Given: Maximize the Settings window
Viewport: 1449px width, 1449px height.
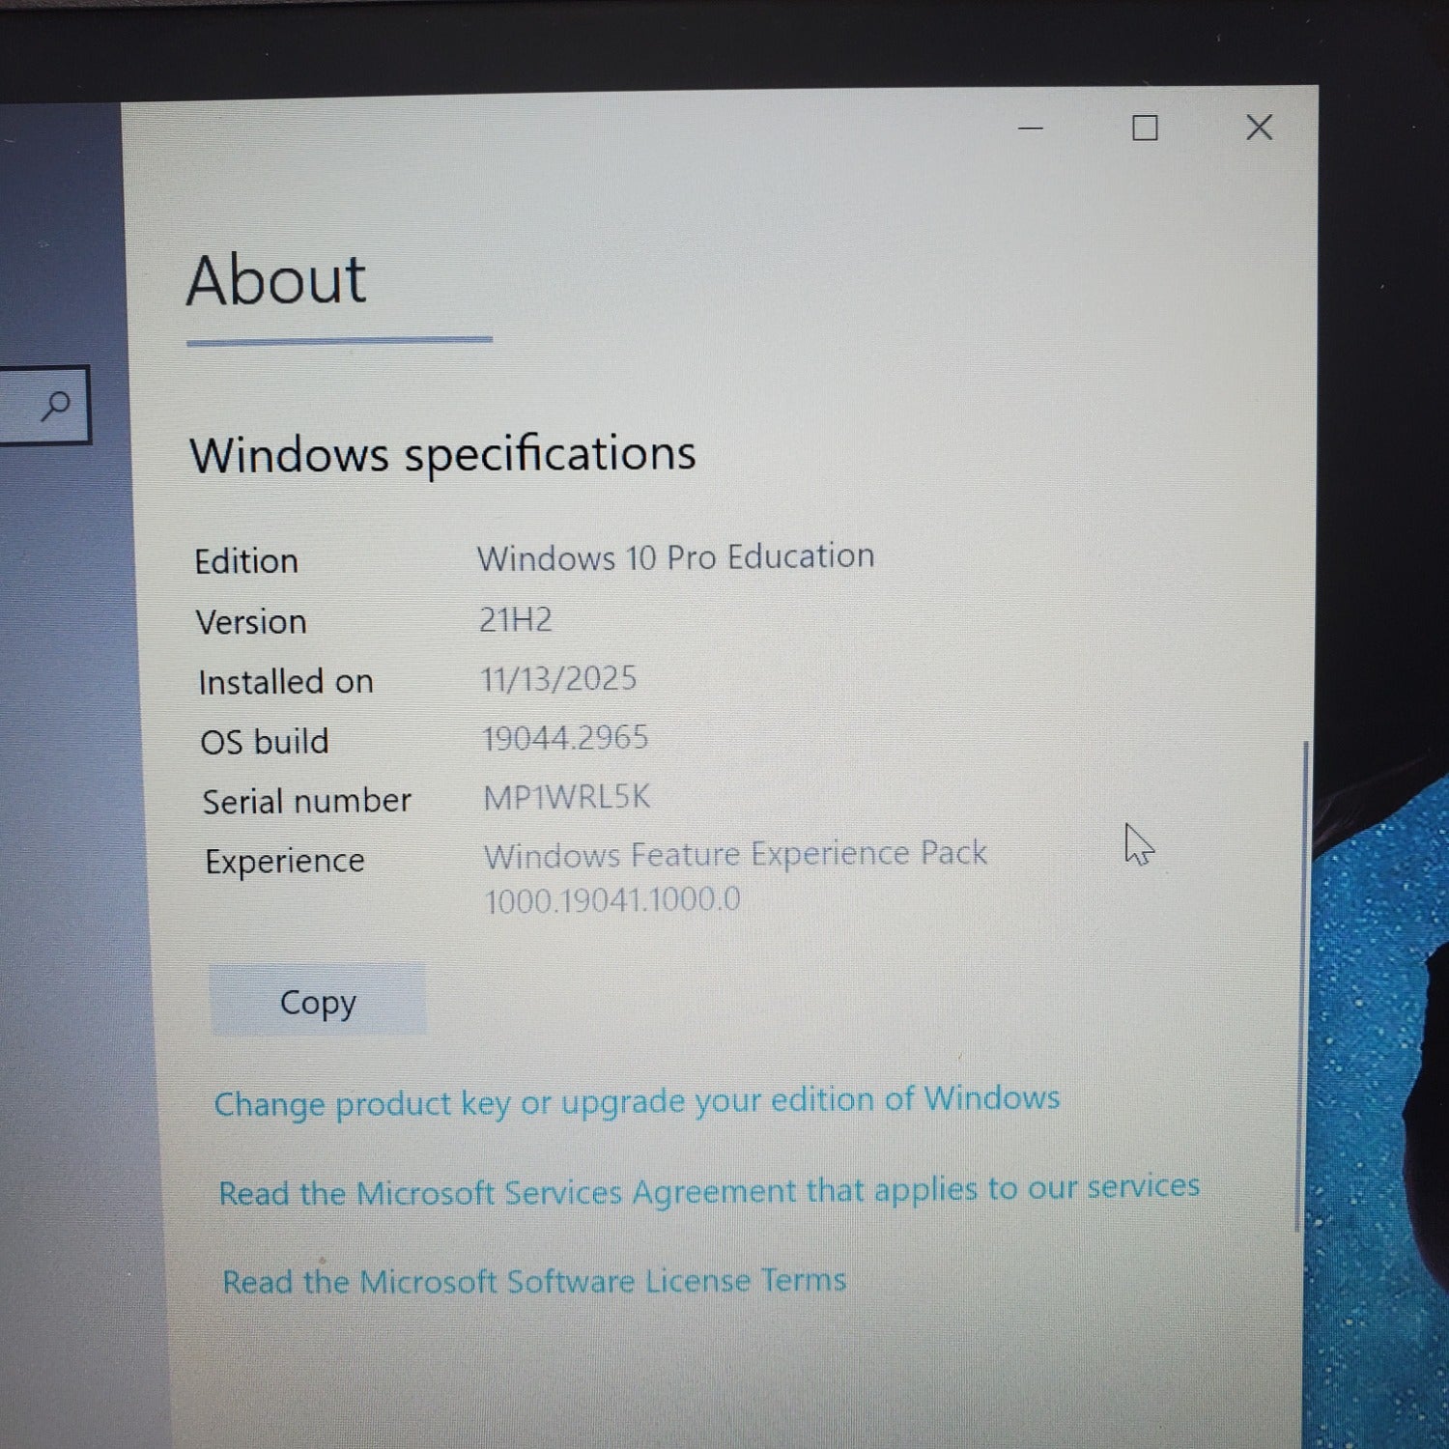Looking at the screenshot, I should pyautogui.click(x=1145, y=128).
